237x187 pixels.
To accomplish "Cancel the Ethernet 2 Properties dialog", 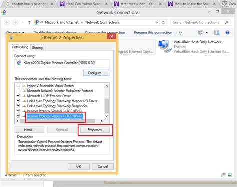I will tap(103, 166).
